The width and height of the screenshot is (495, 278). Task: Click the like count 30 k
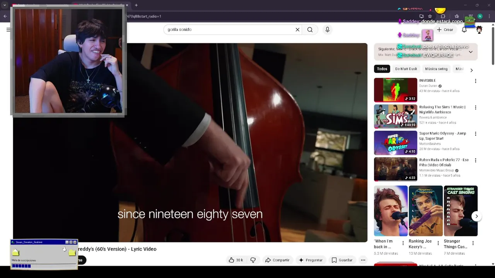click(239, 260)
